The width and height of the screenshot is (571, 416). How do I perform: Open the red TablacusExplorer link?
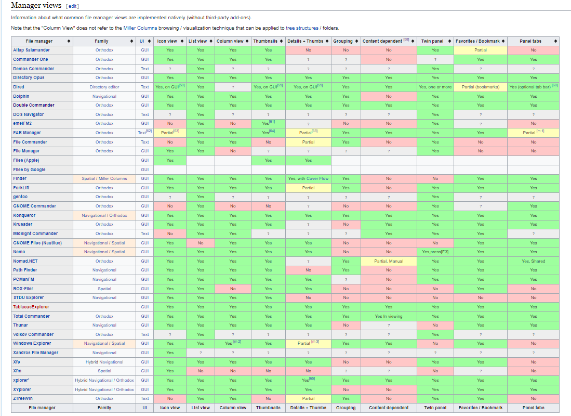click(x=31, y=307)
